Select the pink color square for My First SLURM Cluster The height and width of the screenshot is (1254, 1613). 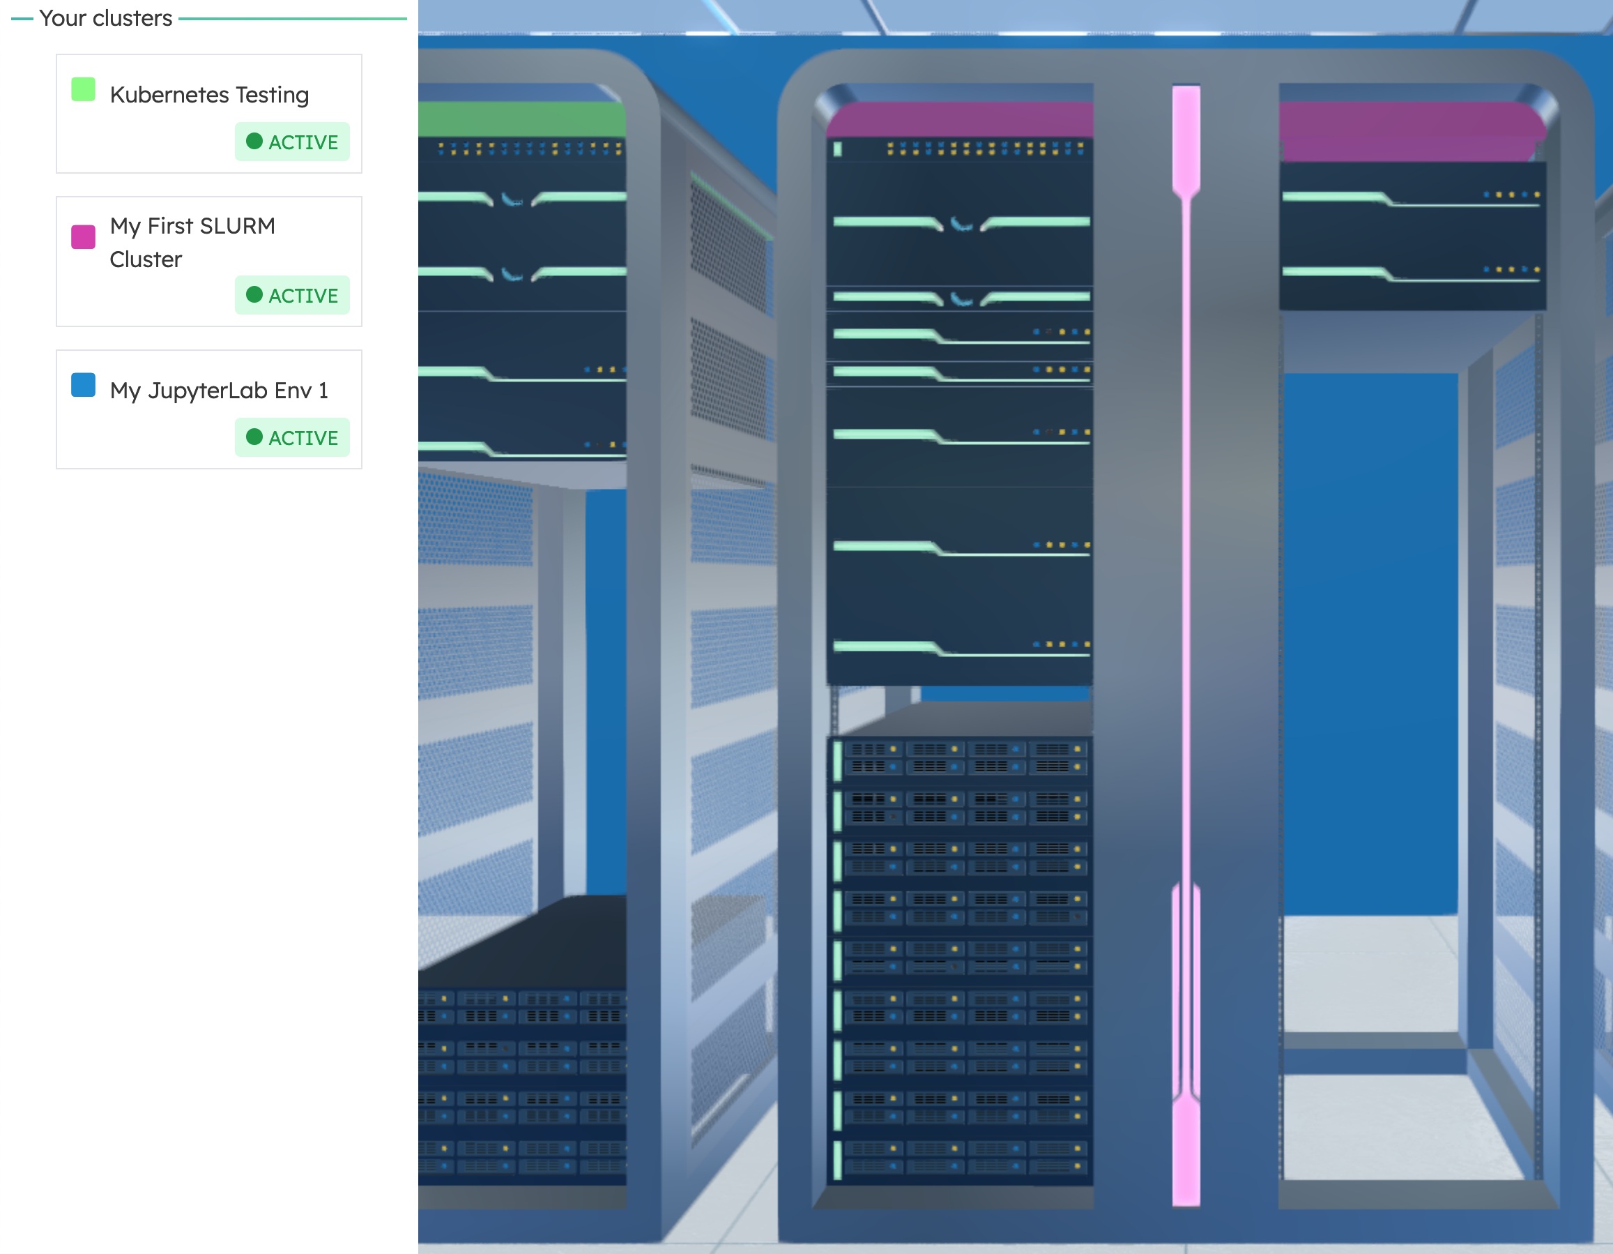click(x=83, y=236)
